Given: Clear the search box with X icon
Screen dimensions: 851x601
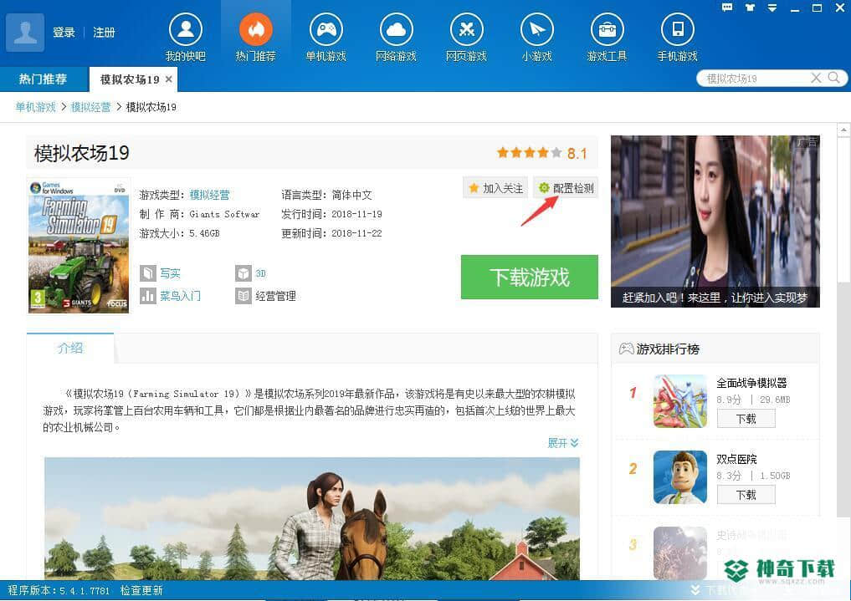Looking at the screenshot, I should pyautogui.click(x=816, y=78).
